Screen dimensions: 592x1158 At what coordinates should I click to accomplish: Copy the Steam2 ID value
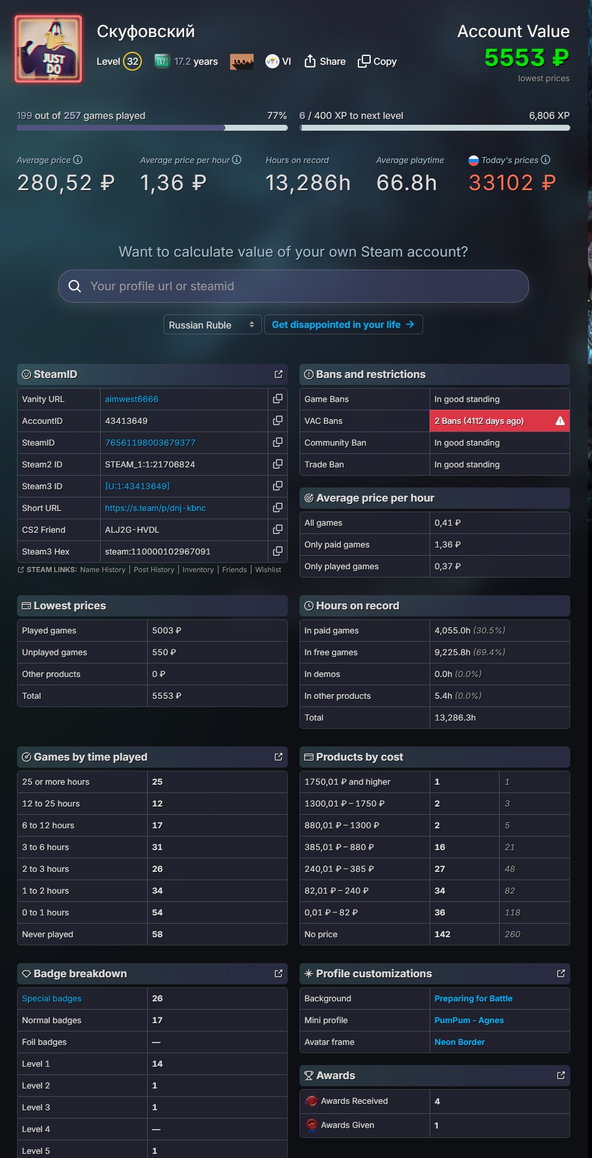point(278,464)
